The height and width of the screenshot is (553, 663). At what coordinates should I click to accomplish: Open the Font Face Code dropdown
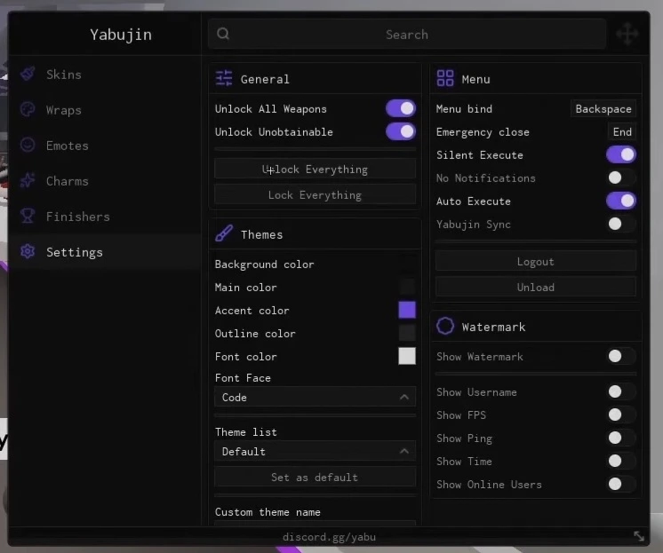tap(315, 397)
